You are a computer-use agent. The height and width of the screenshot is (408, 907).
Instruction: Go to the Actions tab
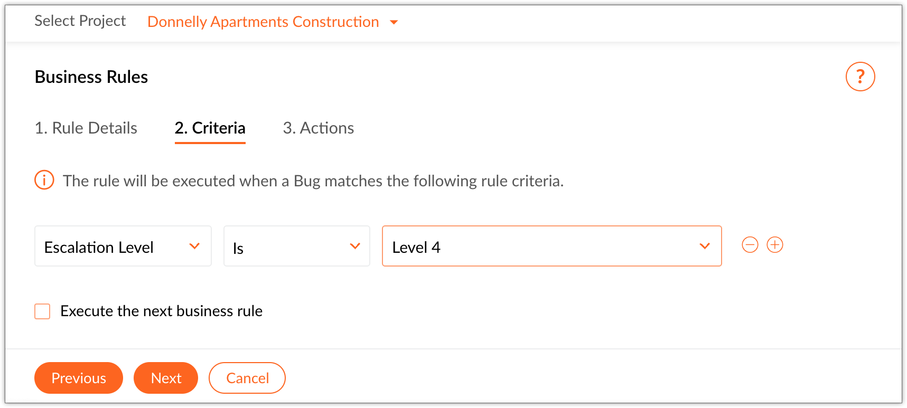click(x=318, y=128)
